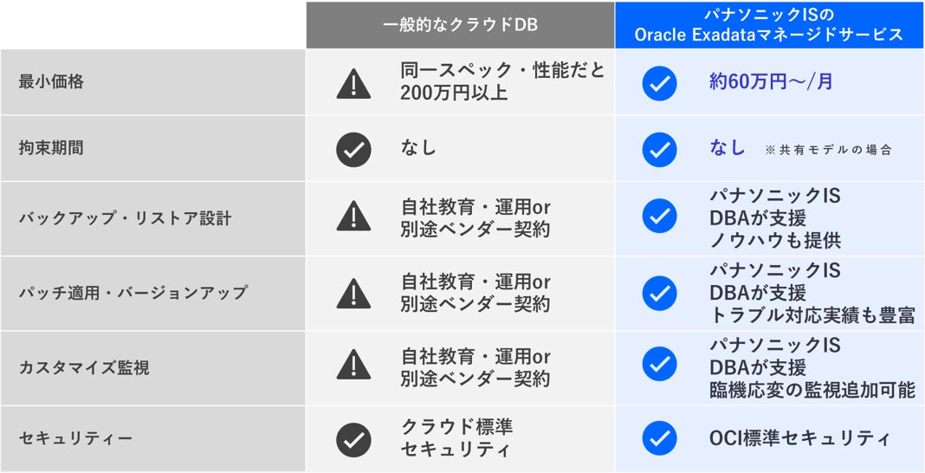Image resolution: width=925 pixels, height=473 pixels.
Task: Select the 一般的なクラウドDB column header
Action: pos(460,25)
